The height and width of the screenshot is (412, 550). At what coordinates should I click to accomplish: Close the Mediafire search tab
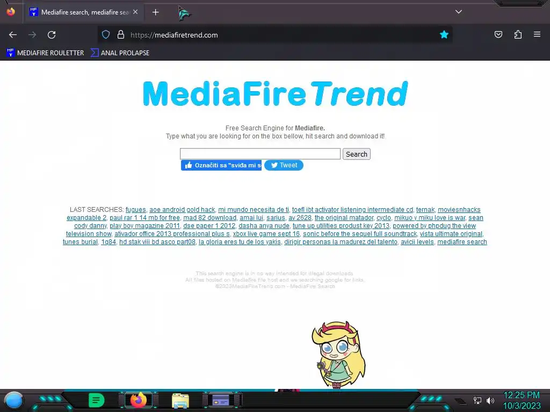click(135, 12)
